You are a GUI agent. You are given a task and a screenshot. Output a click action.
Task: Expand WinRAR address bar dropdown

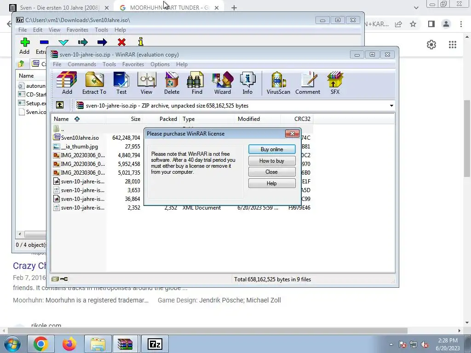pyautogui.click(x=391, y=106)
